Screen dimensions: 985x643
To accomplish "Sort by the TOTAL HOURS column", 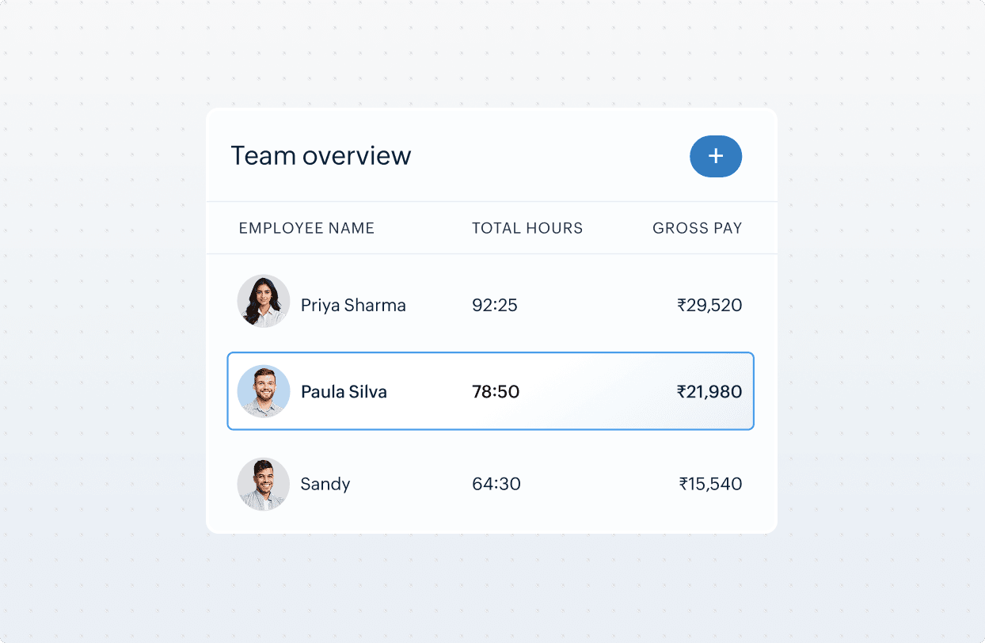I will pyautogui.click(x=527, y=227).
